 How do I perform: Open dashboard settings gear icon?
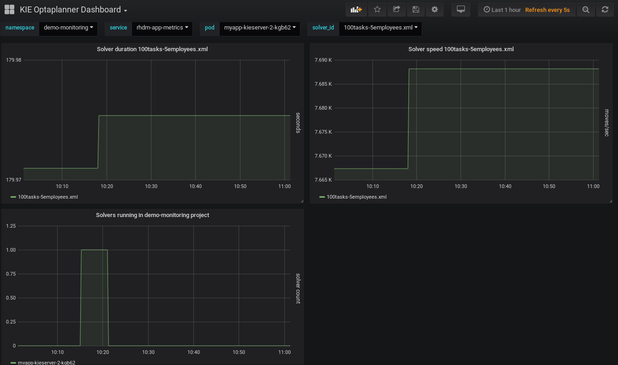434,10
